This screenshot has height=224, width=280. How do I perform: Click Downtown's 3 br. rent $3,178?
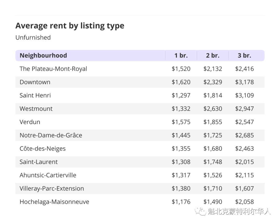coord(244,82)
